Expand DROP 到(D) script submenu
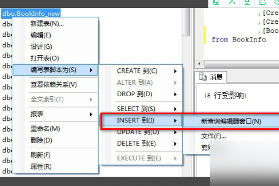This screenshot has height=186, width=279. click(141, 94)
